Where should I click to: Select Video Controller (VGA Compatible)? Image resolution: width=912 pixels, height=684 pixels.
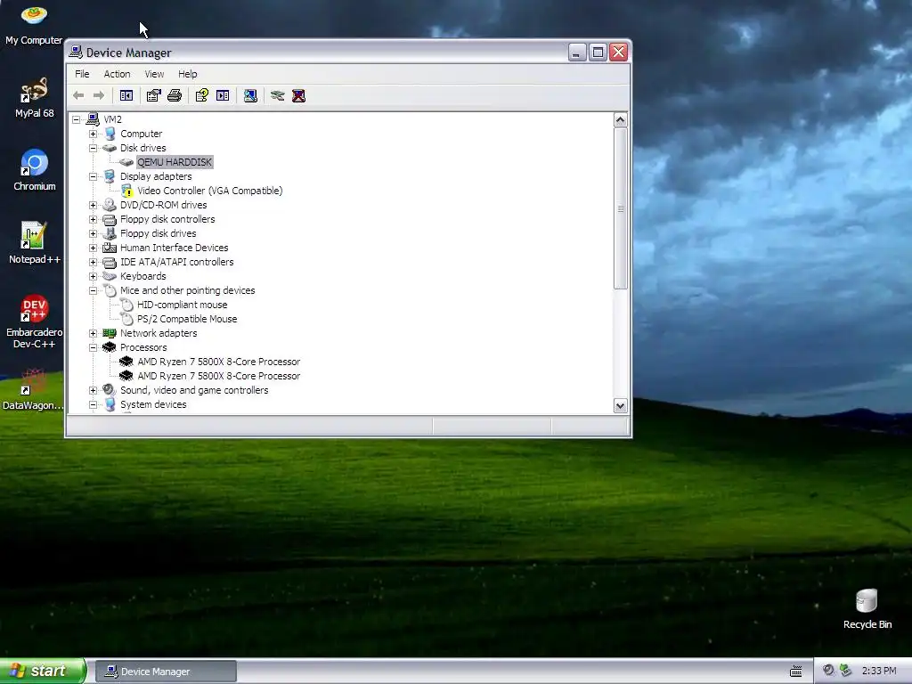[x=210, y=191]
